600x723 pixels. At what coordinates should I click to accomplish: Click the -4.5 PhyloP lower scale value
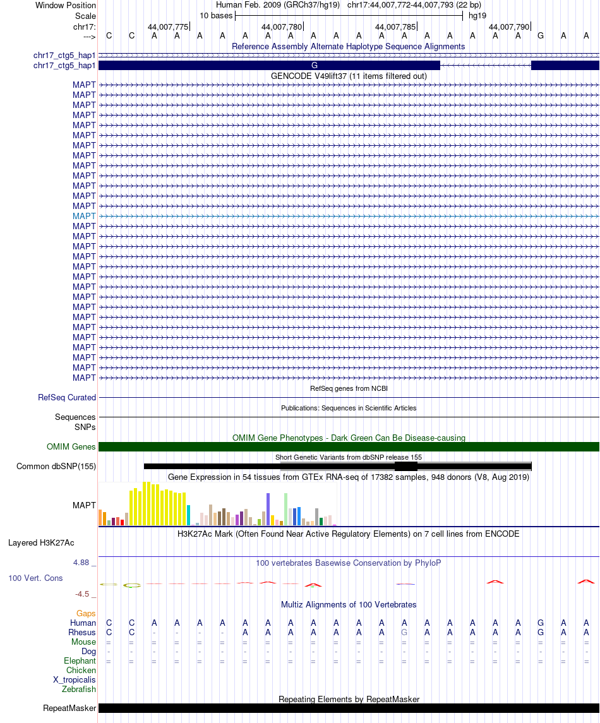[x=82, y=594]
